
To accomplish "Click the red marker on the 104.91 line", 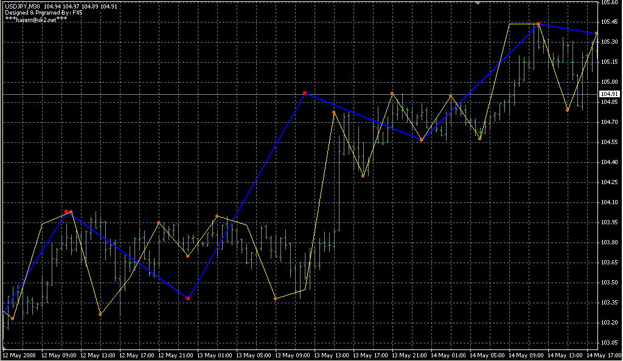I will (x=305, y=93).
